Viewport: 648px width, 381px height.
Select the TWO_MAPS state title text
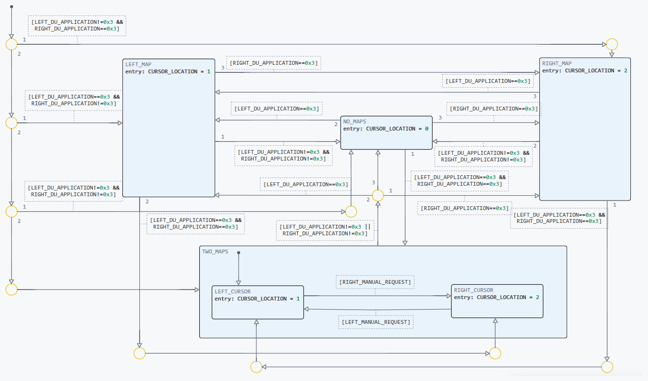tap(214, 251)
